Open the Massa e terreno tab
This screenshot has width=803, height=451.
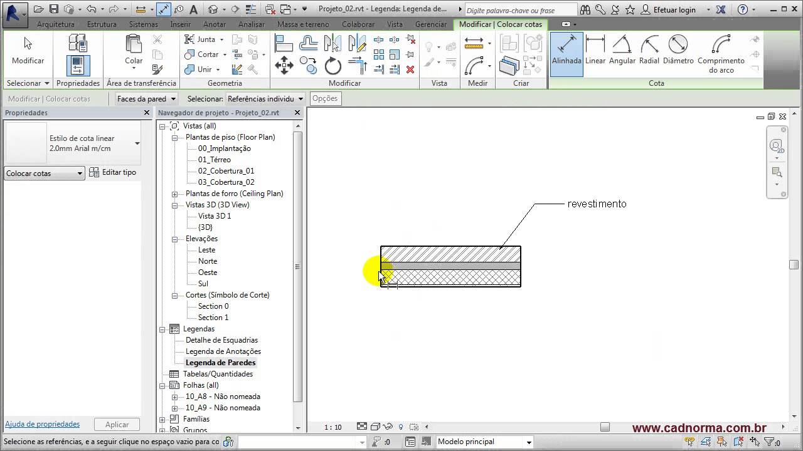(x=303, y=24)
